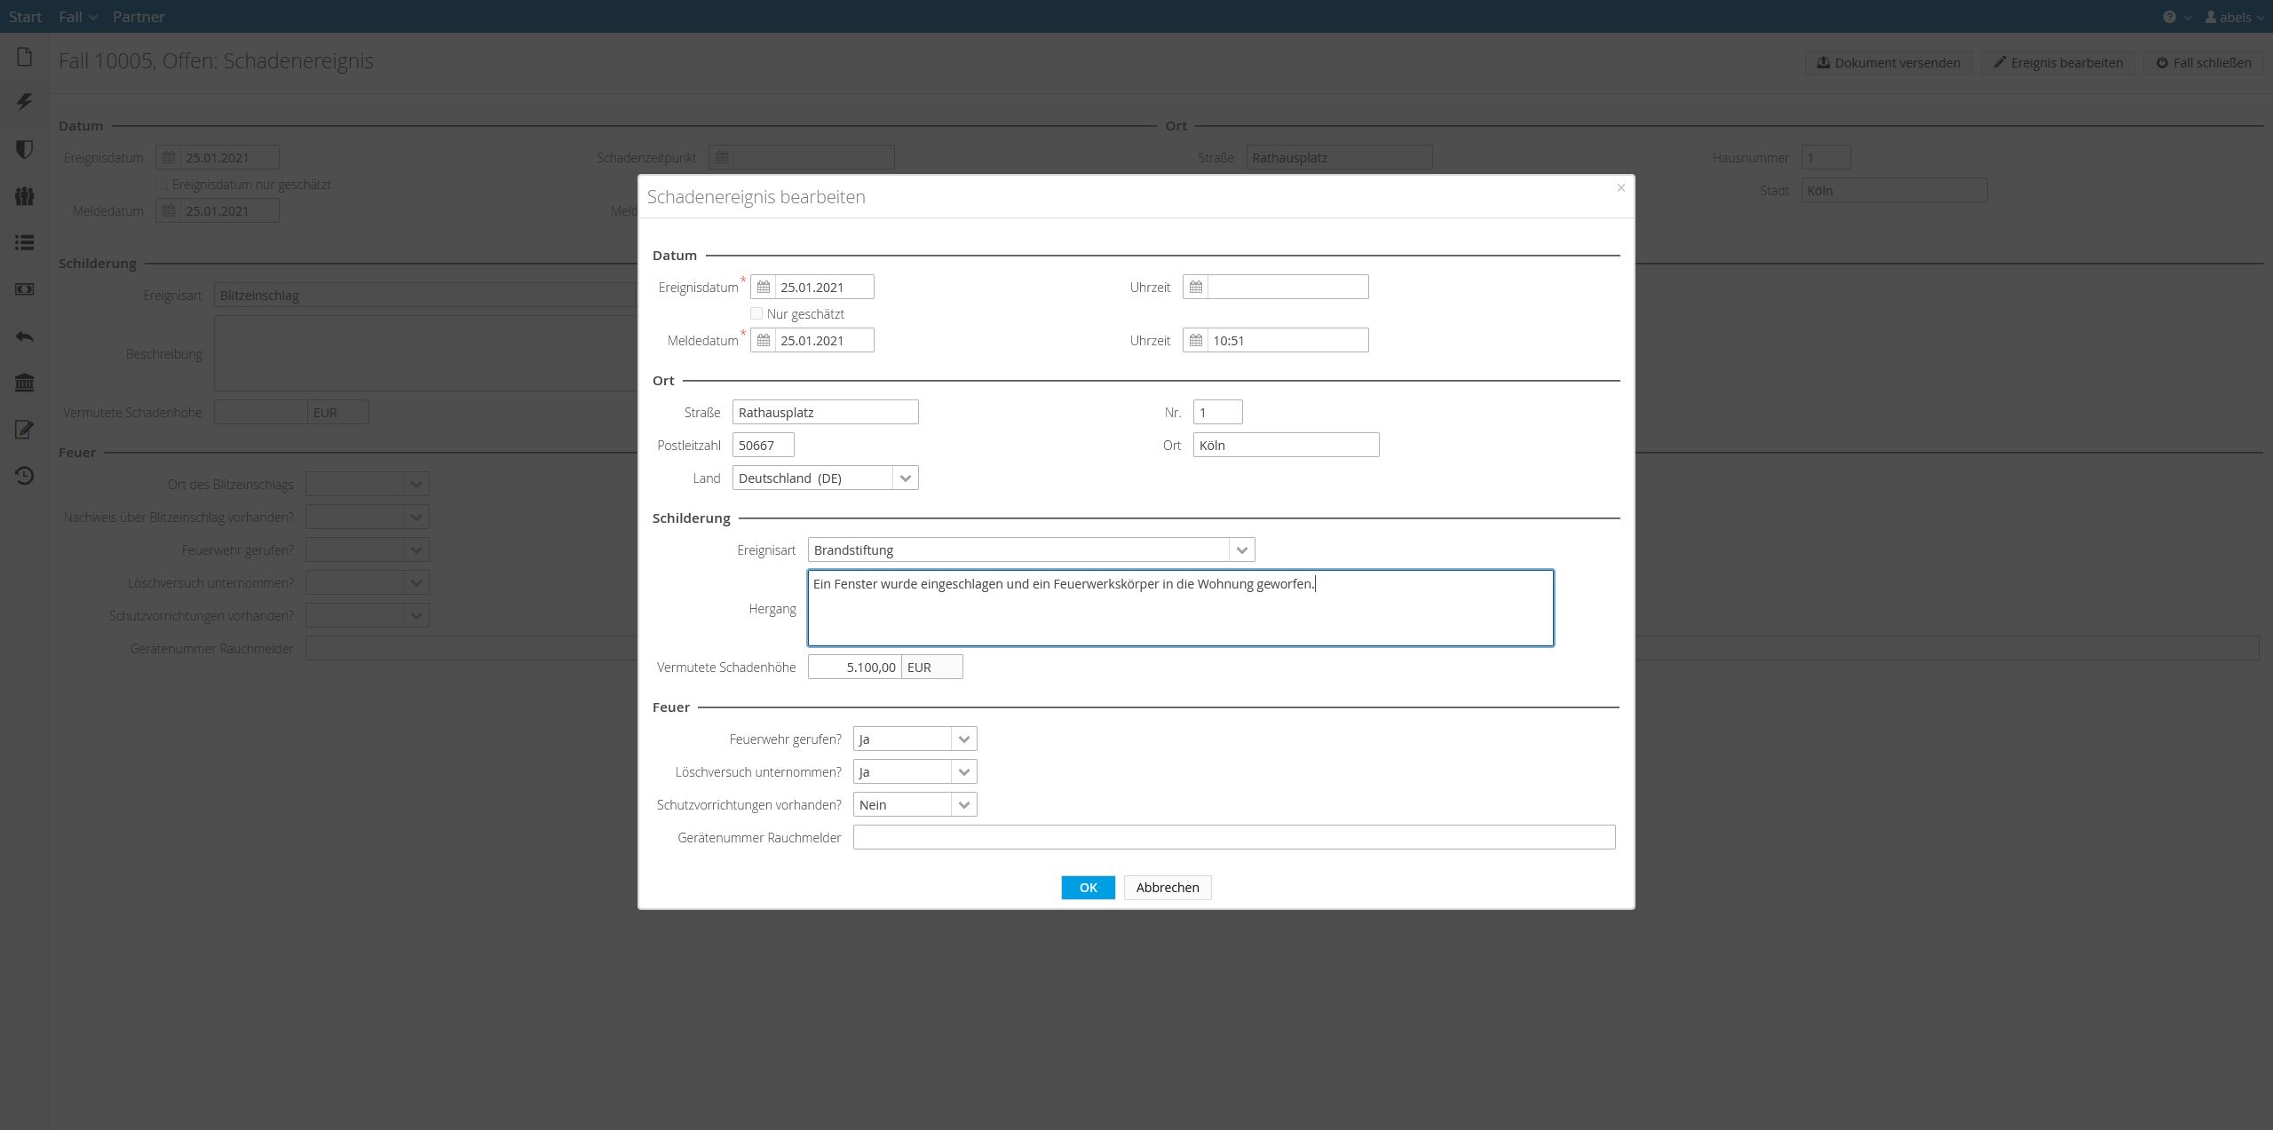Open the Meldedatum calendar picker in the dialog
Screen dimensions: 2273x1130
(763, 340)
